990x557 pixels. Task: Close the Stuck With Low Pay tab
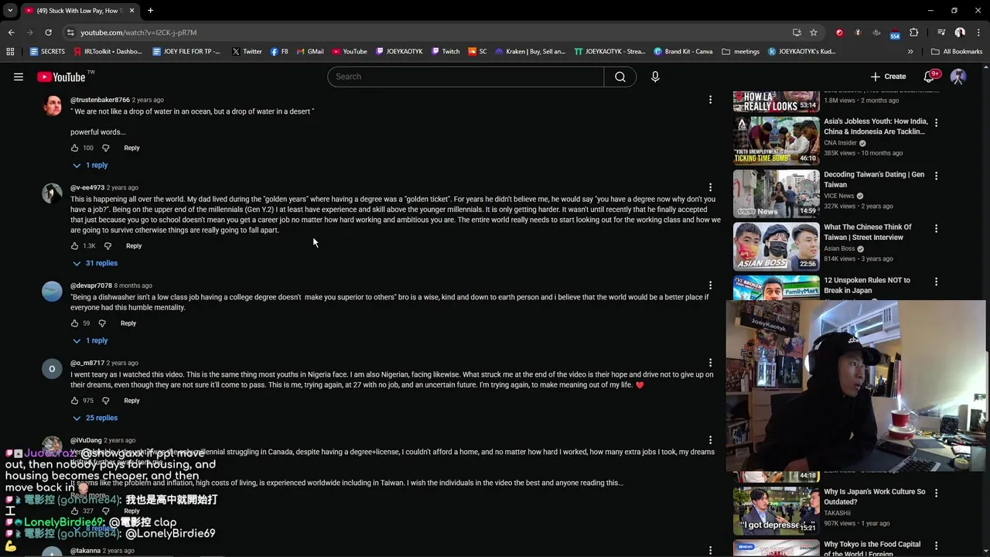click(131, 11)
